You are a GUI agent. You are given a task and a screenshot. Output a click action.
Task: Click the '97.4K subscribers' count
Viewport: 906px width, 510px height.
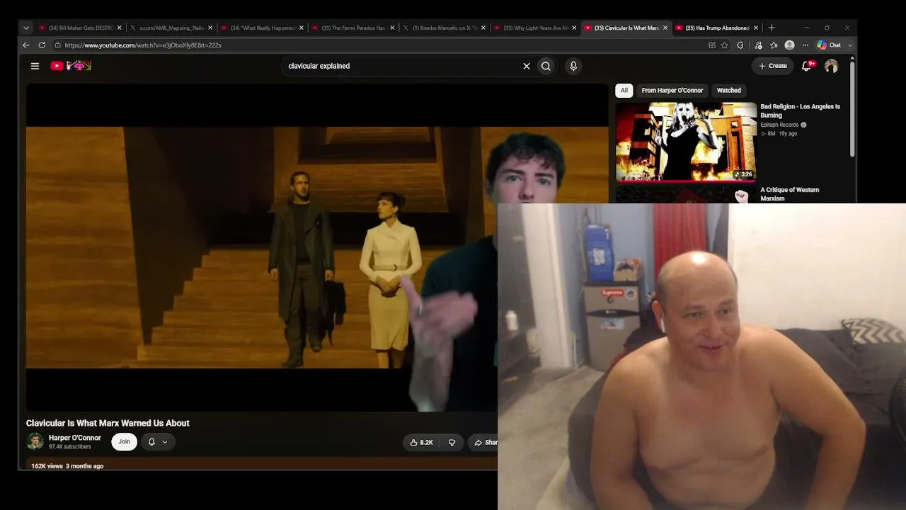click(x=69, y=447)
